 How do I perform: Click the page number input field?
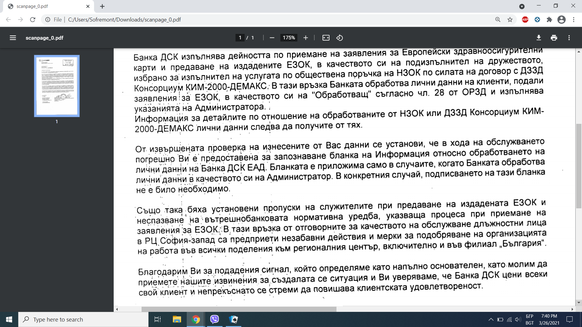point(240,38)
